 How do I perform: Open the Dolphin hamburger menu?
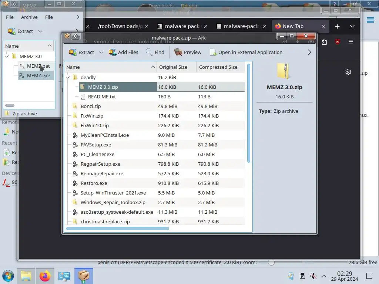(x=370, y=20)
